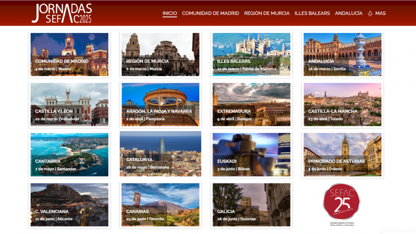
Task: Go to the INICIO menu item
Action: click(170, 13)
